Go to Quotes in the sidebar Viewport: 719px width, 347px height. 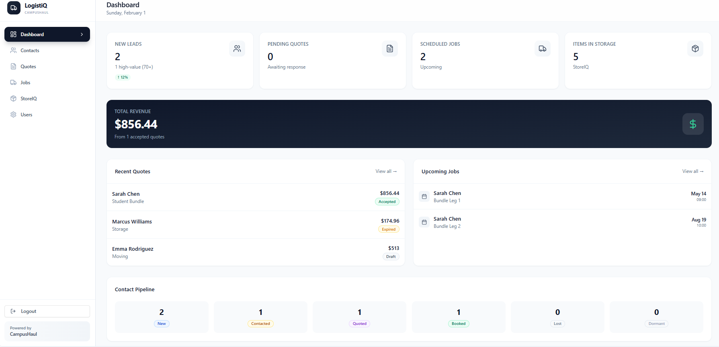pyautogui.click(x=28, y=67)
